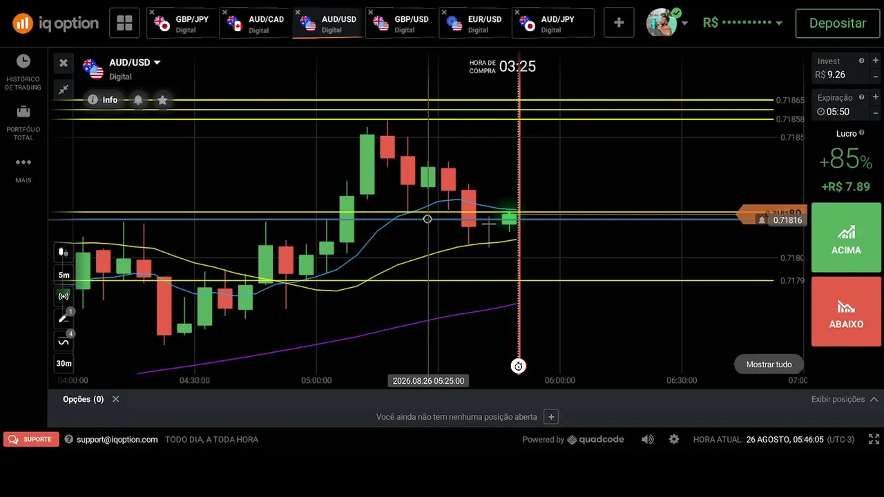Open indicators wave icon
The height and width of the screenshot is (497, 884).
tap(64, 341)
